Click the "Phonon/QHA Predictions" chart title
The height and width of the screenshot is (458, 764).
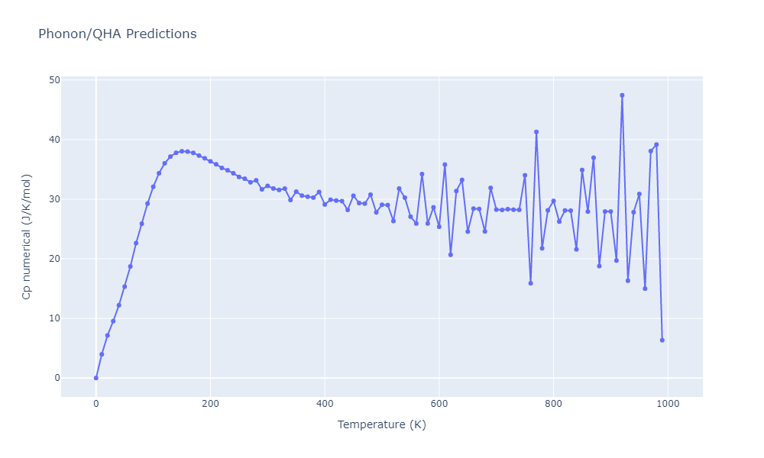(117, 34)
